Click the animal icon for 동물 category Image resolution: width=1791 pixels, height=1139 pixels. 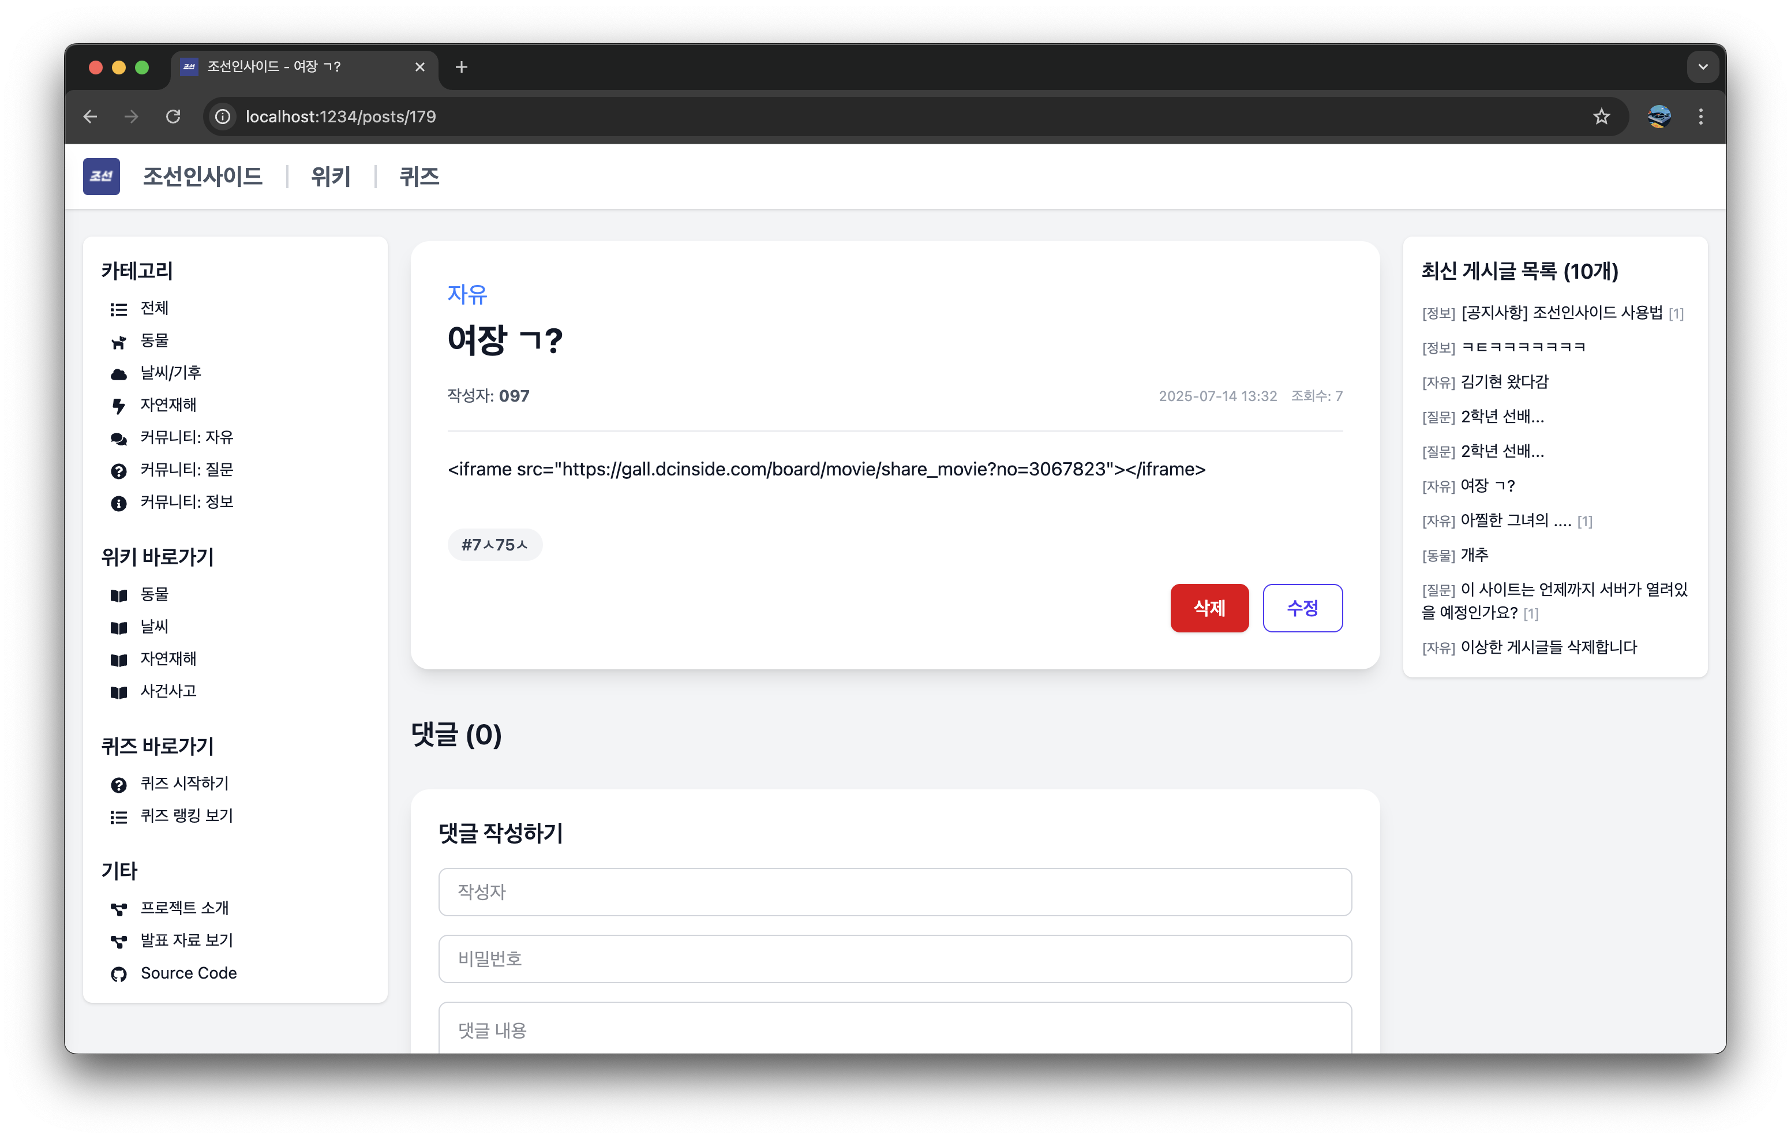click(x=118, y=342)
